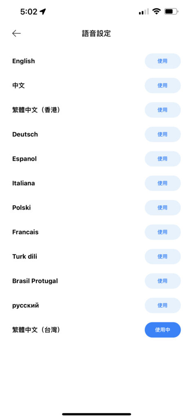Tap the 語音設定 page title
The width and height of the screenshot is (193, 419).
point(96,34)
